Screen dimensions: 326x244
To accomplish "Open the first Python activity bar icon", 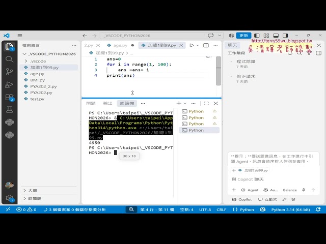I will pos(9,122).
